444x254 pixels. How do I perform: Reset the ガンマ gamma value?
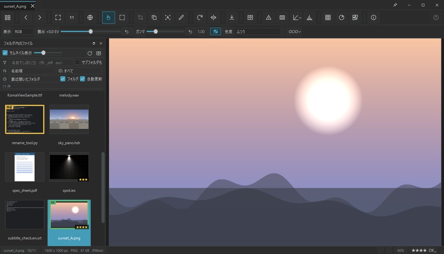pyautogui.click(x=190, y=31)
